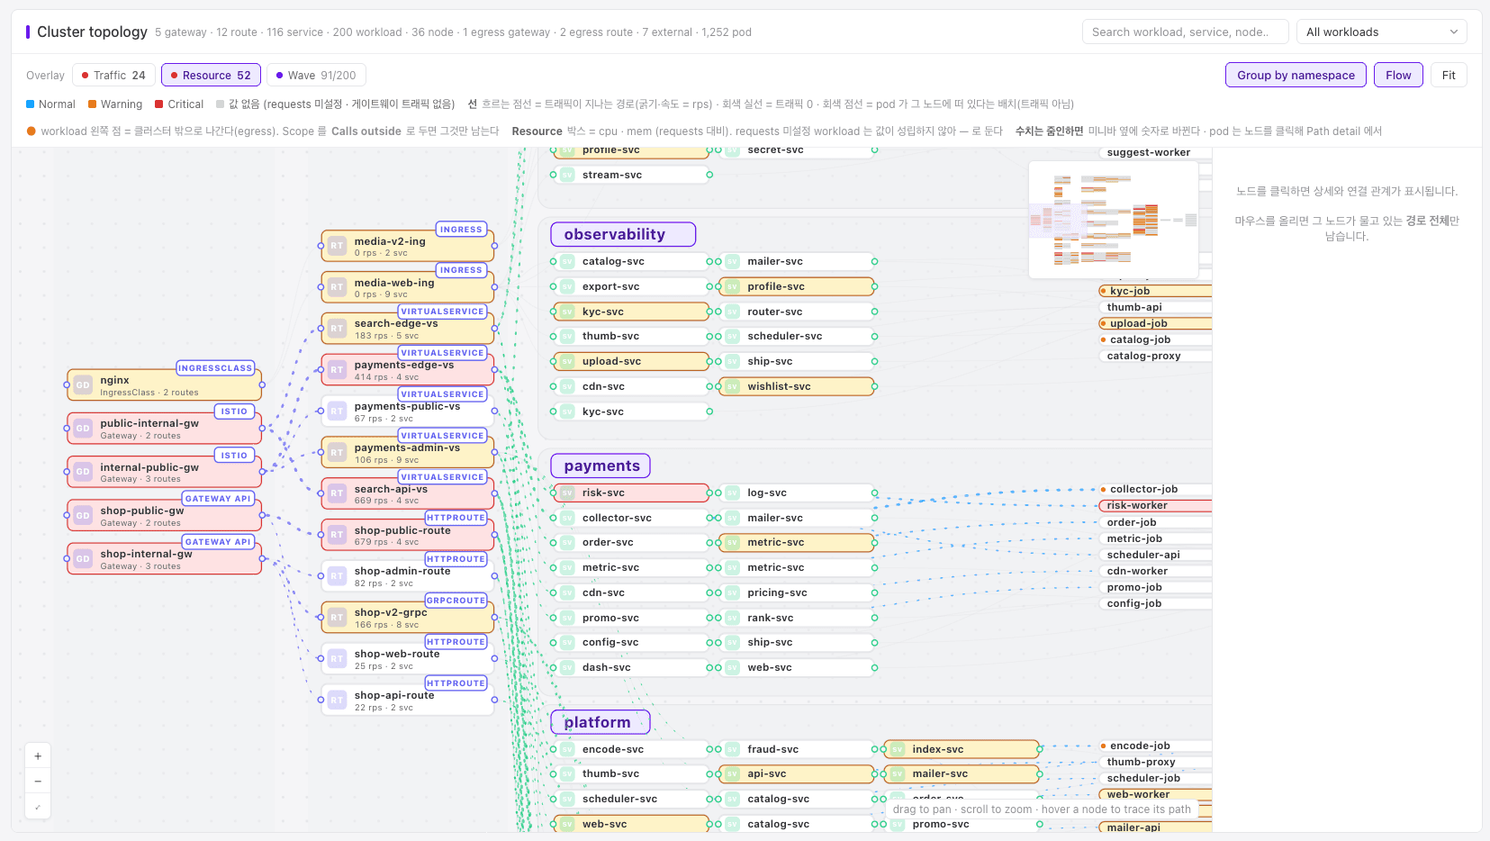Open the search-edge-vs route node
Viewport: 1490px width, 841px height.
click(408, 329)
